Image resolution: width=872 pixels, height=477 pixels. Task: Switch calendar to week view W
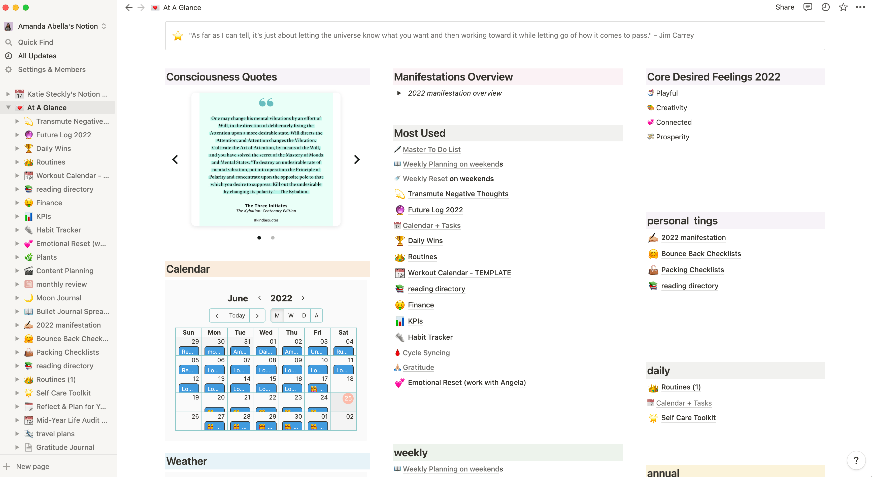coord(290,315)
